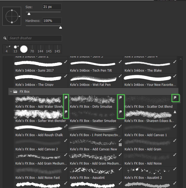Click the Size value field
This screenshot has height=188, width=186.
[52, 7]
